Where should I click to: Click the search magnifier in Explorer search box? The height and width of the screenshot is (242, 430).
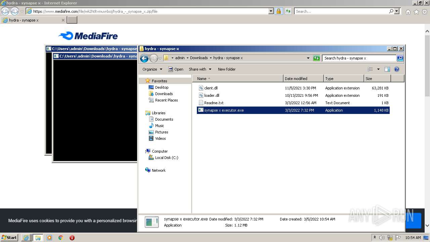pyautogui.click(x=400, y=58)
